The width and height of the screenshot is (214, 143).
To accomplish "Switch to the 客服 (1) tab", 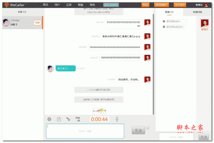I will pyautogui.click(x=169, y=12).
